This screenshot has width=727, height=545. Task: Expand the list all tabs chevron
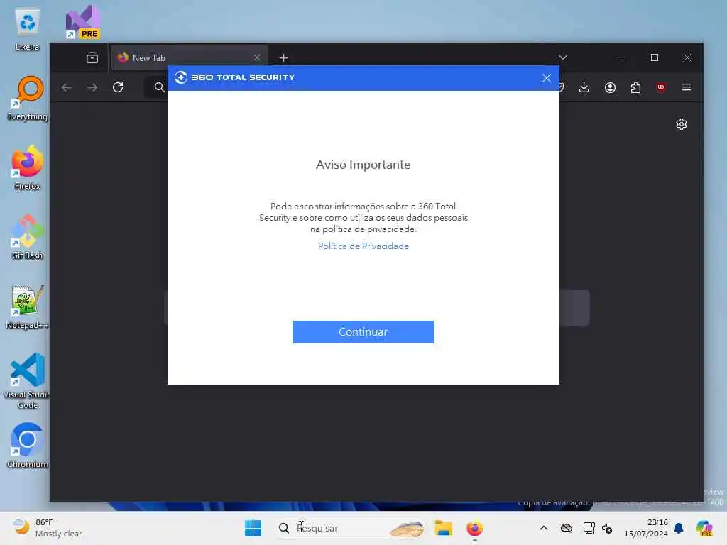(x=563, y=57)
